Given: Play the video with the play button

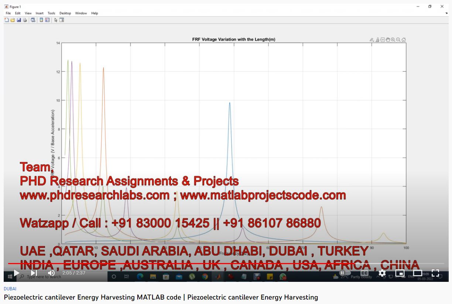Looking at the screenshot, I should [16, 273].
